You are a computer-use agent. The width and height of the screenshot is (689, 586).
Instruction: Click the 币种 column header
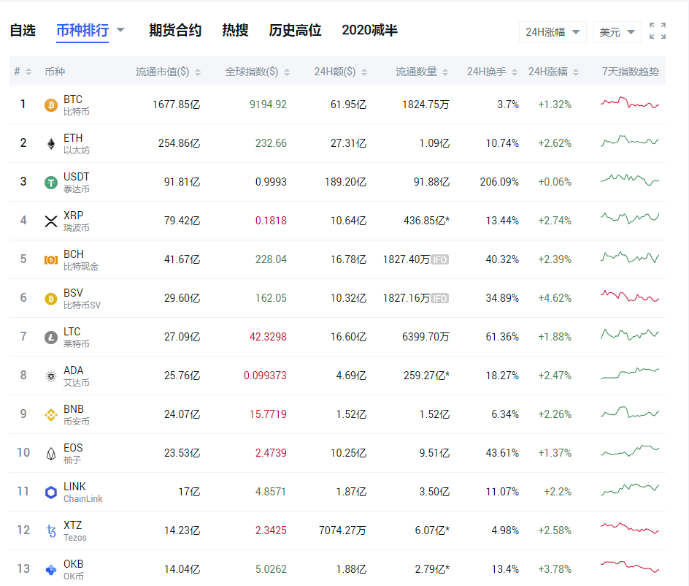55,72
